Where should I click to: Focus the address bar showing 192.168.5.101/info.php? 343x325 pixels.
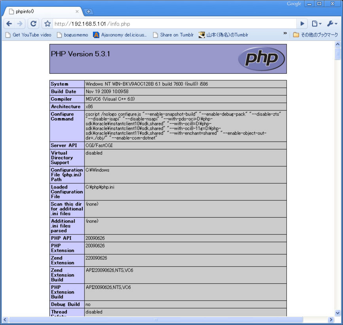click(x=174, y=24)
